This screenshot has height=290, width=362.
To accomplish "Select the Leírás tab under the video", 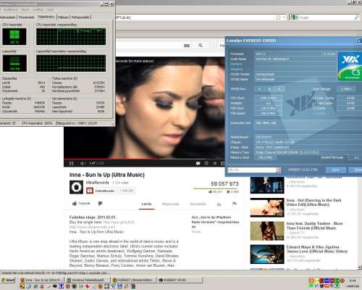I will pyautogui.click(x=146, y=204).
